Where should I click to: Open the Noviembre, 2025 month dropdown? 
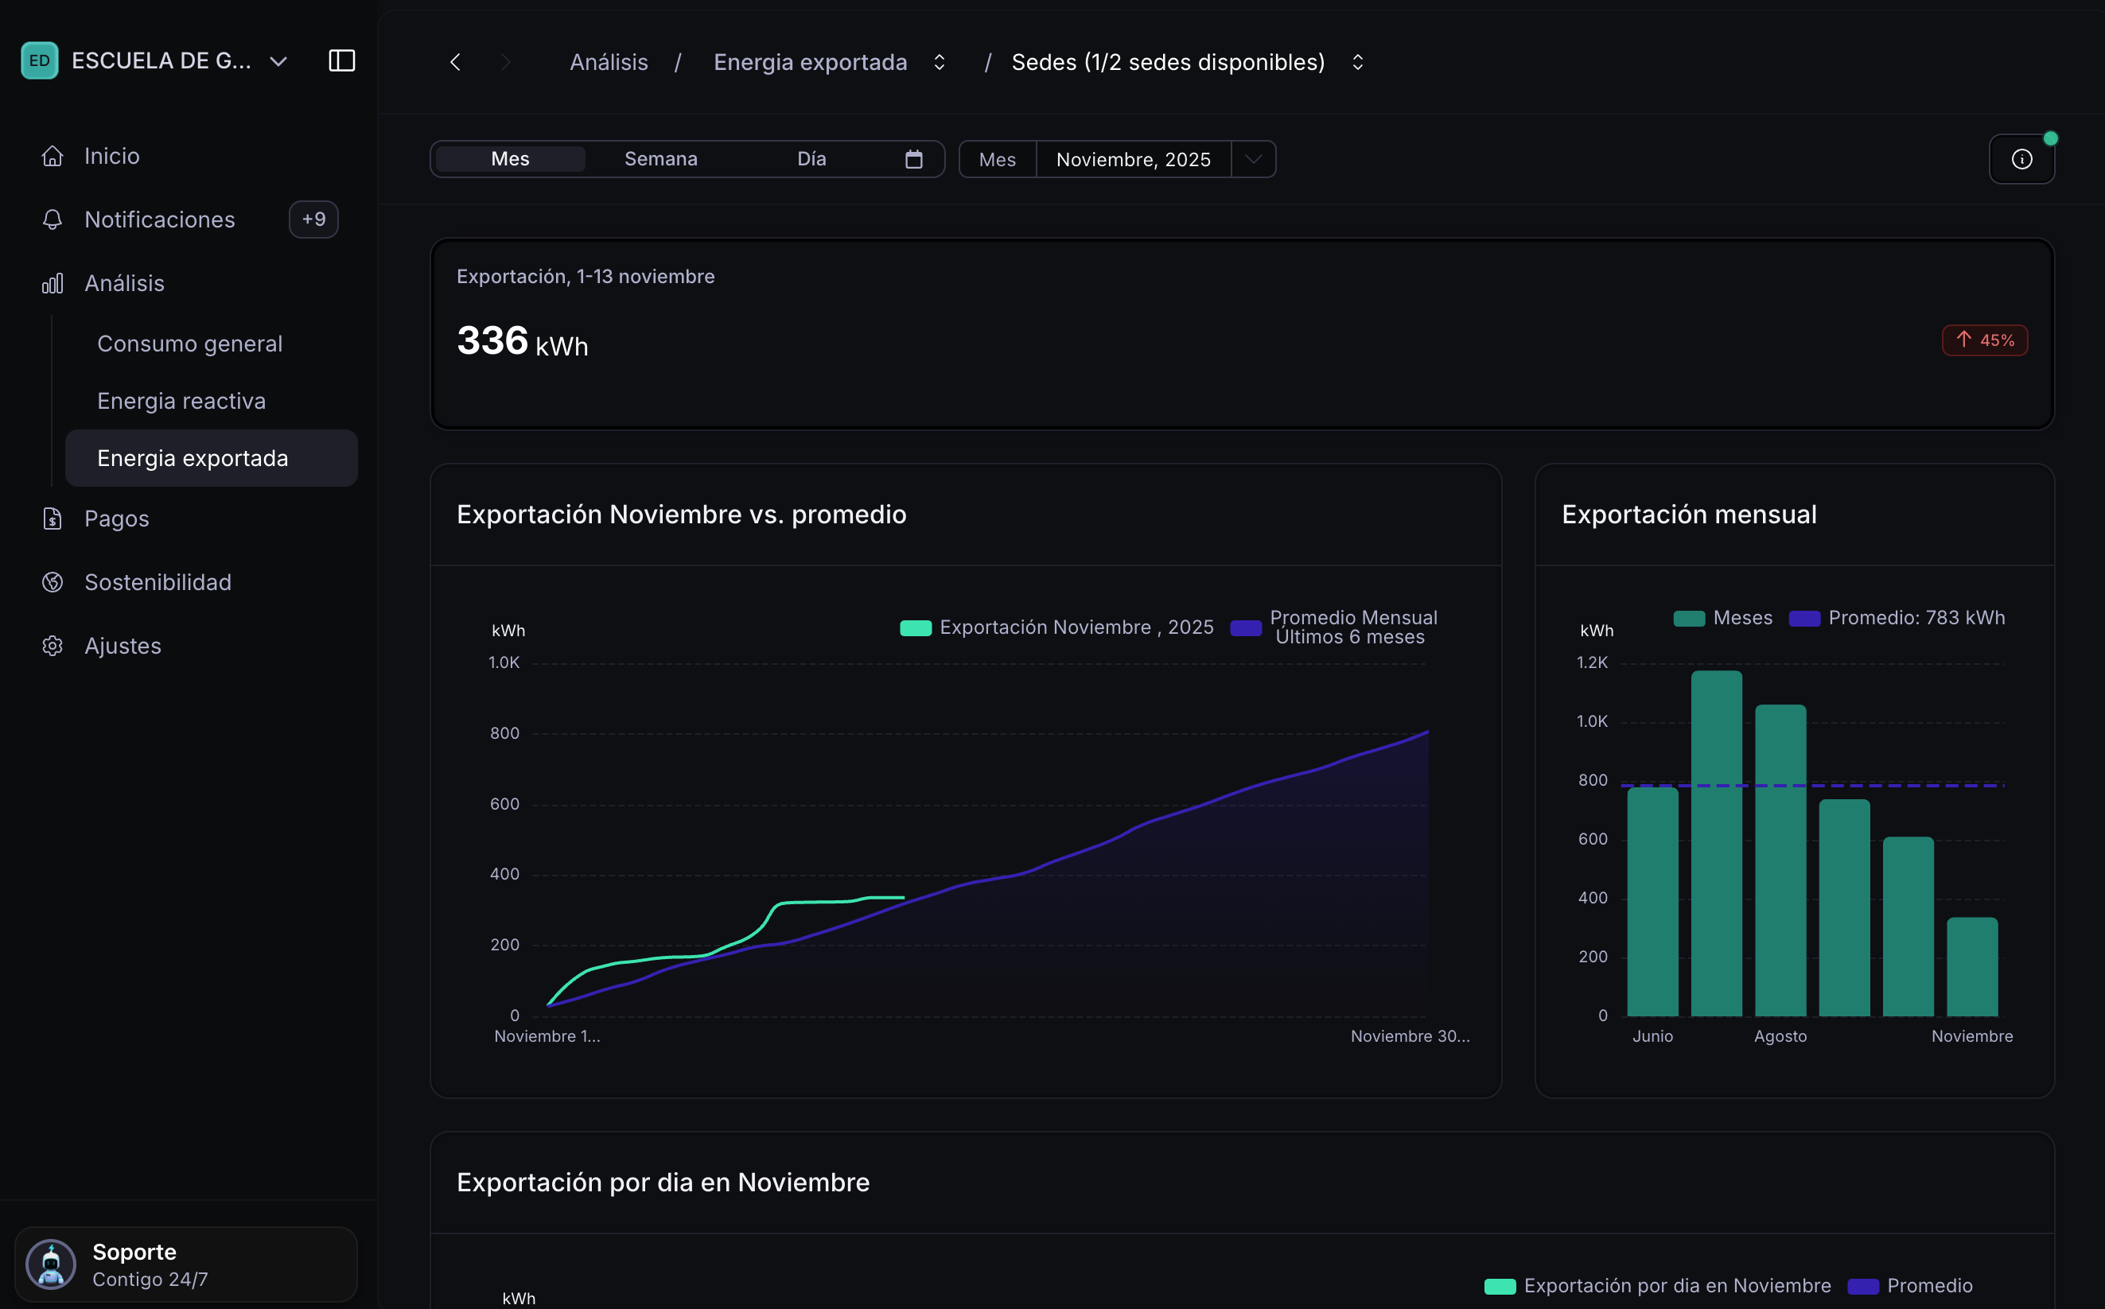click(1253, 159)
